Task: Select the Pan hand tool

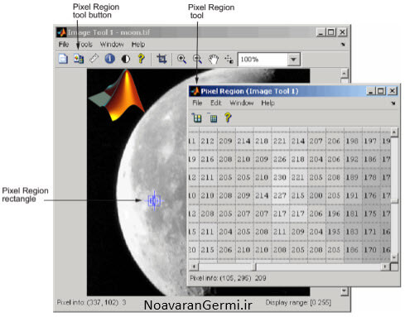Action: click(x=214, y=59)
